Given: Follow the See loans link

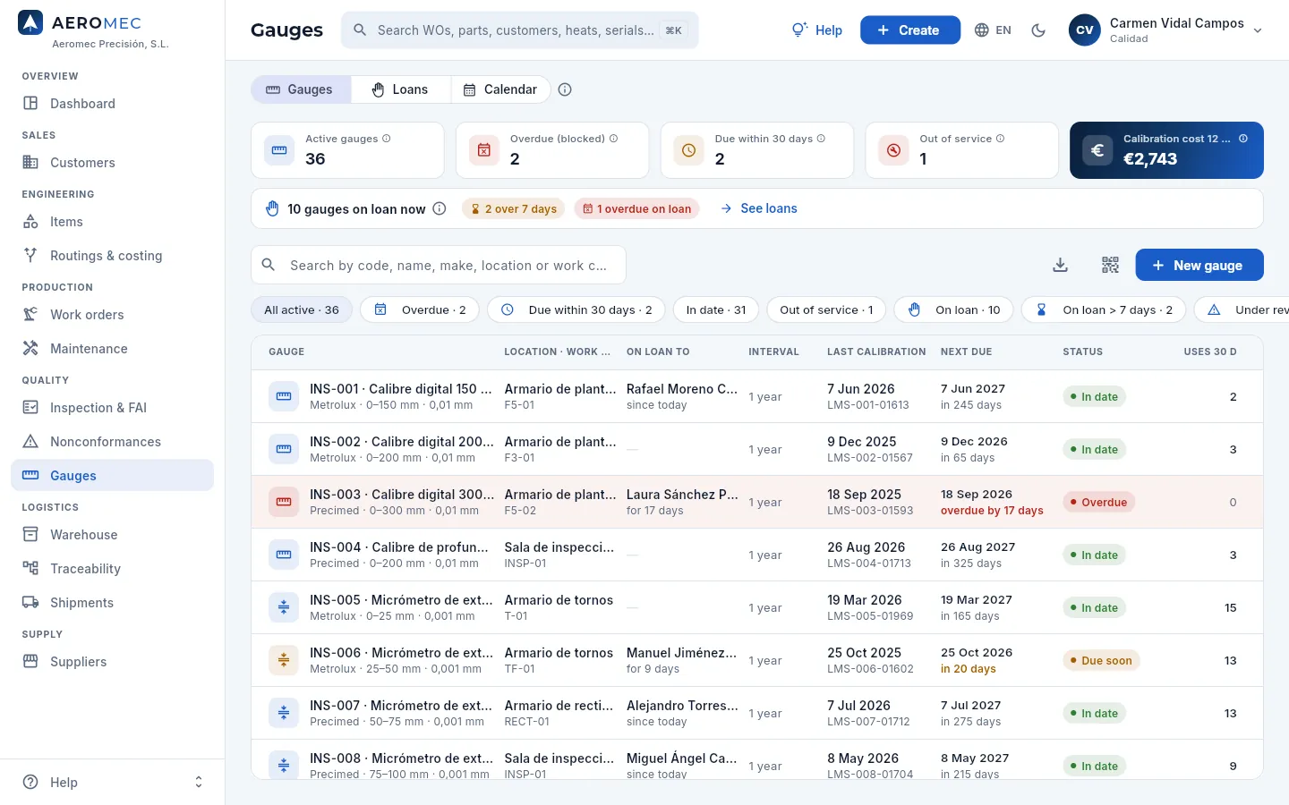Looking at the screenshot, I should pyautogui.click(x=759, y=208).
